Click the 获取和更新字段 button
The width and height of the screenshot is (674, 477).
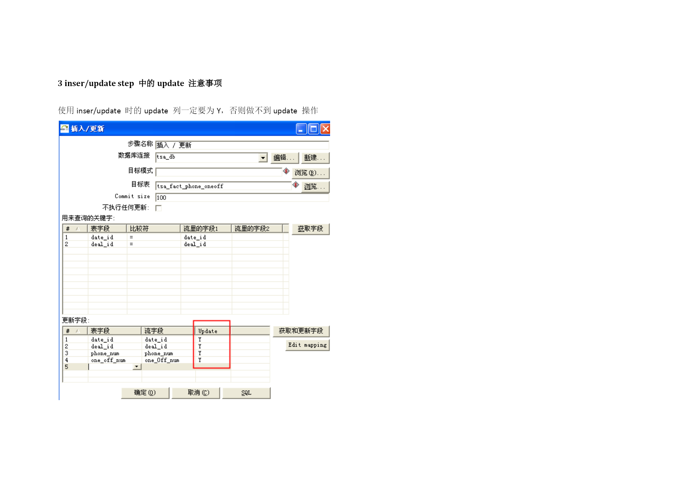pos(301,331)
